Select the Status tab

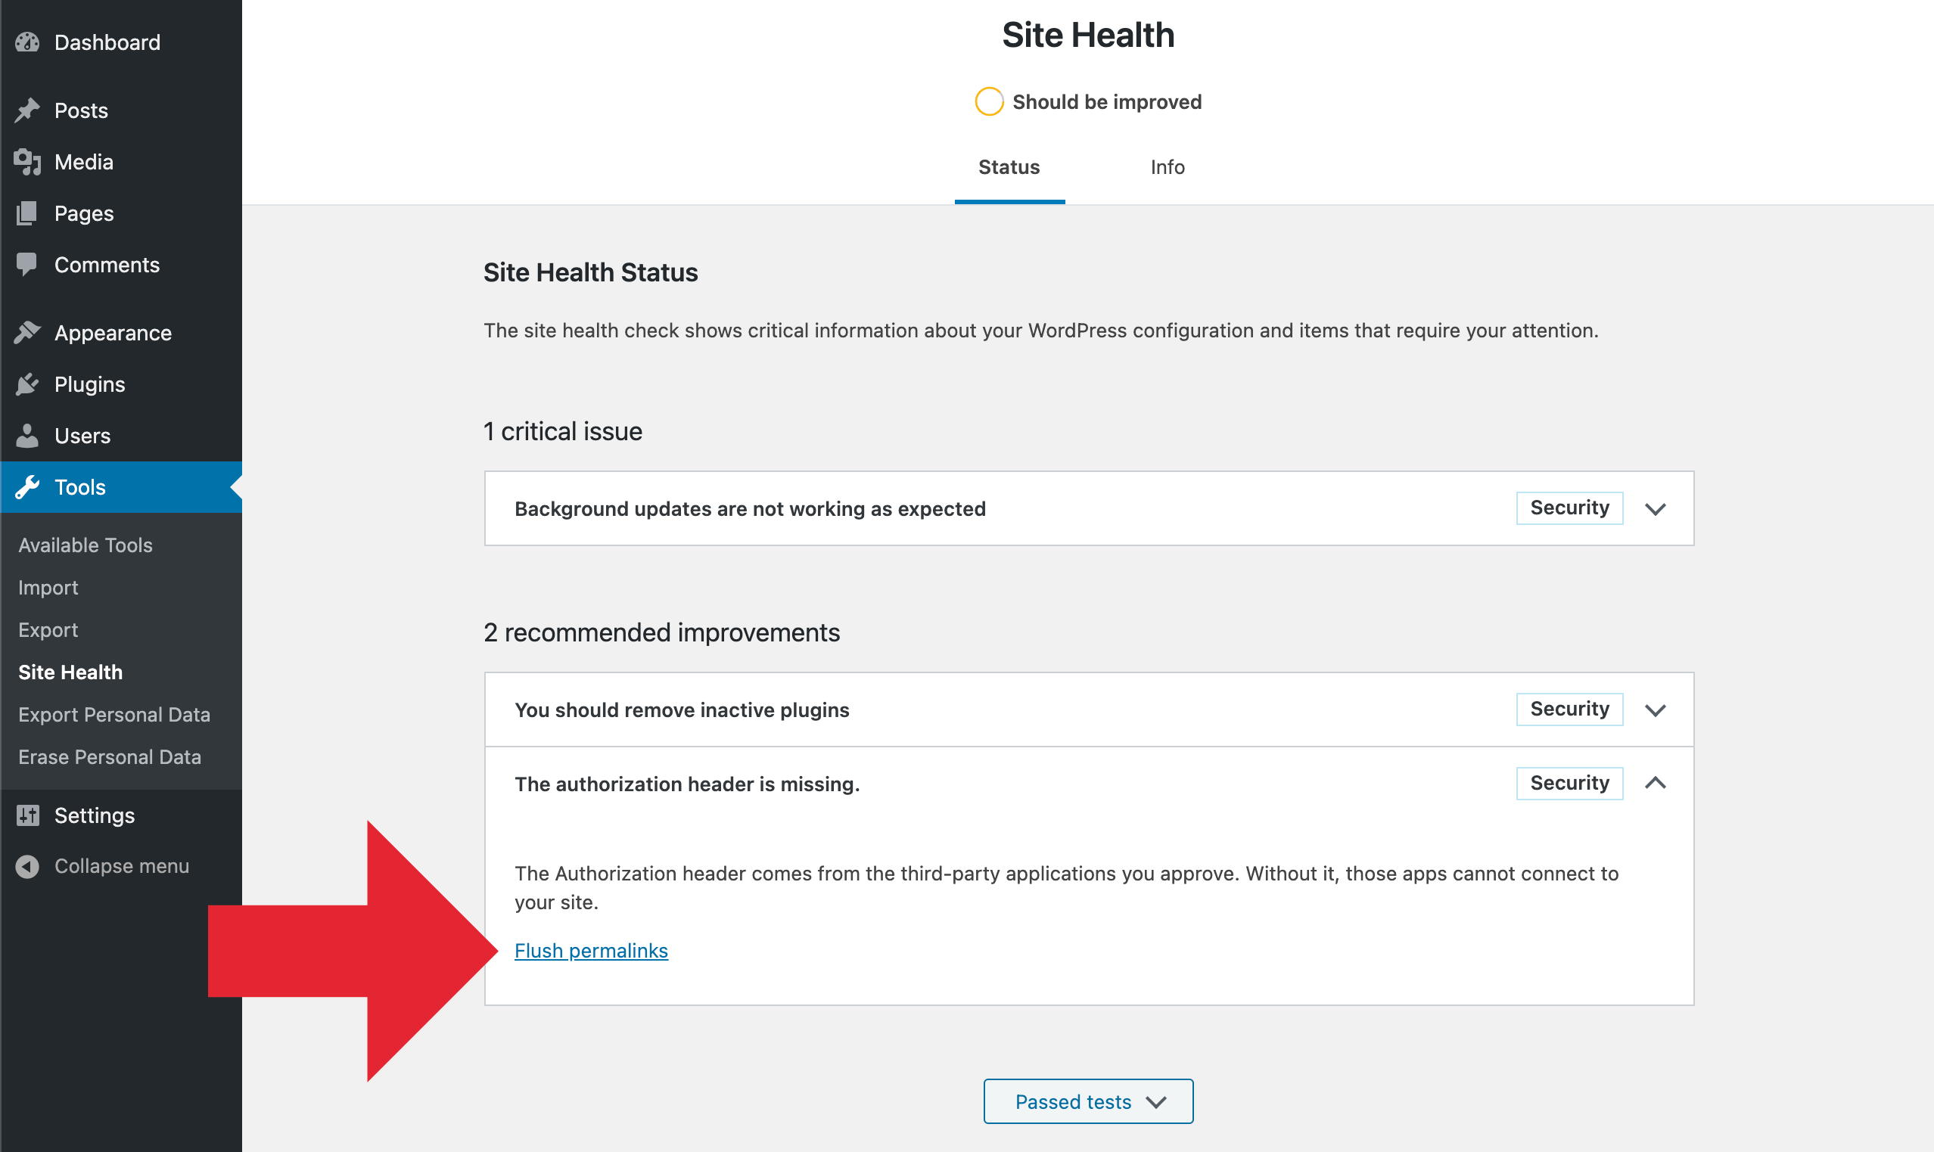[x=1009, y=167]
